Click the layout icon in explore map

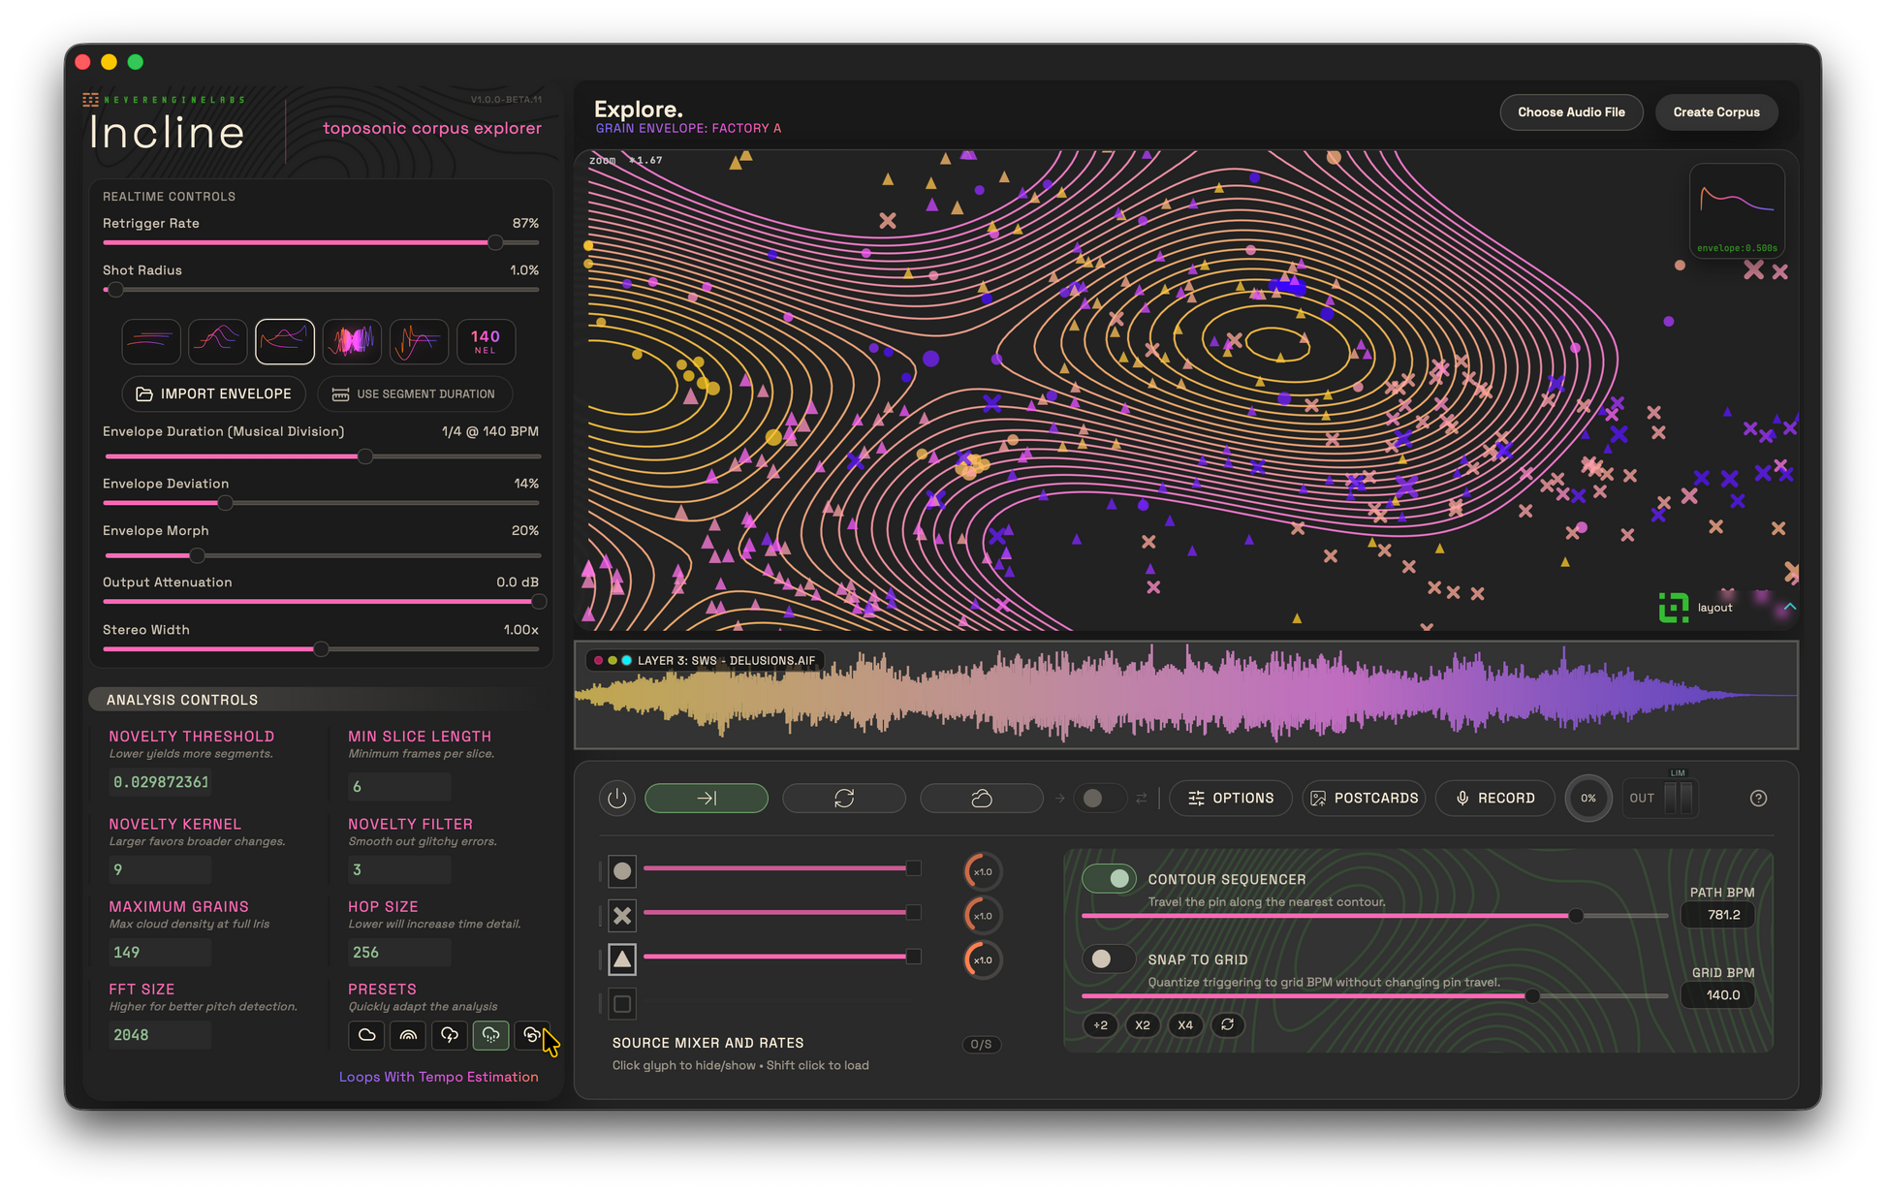point(1674,608)
